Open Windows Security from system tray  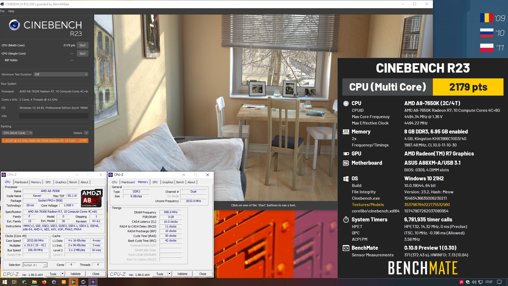click(x=468, y=282)
